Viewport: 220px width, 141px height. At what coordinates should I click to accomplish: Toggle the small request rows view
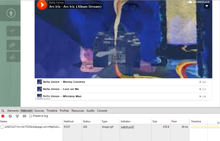coord(25,116)
